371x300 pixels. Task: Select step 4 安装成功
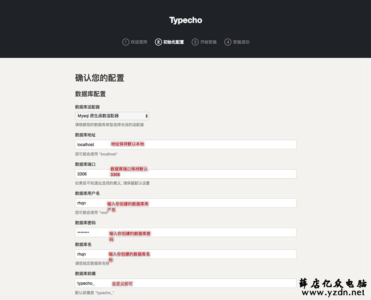(x=237, y=42)
